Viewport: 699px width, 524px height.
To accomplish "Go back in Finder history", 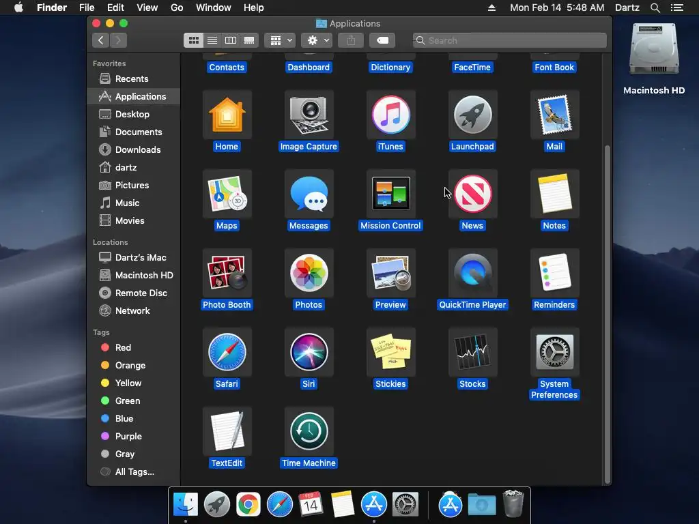I will pyautogui.click(x=101, y=40).
